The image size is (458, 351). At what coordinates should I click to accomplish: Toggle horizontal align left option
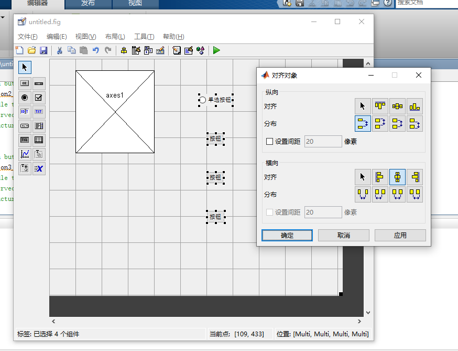coord(380,177)
